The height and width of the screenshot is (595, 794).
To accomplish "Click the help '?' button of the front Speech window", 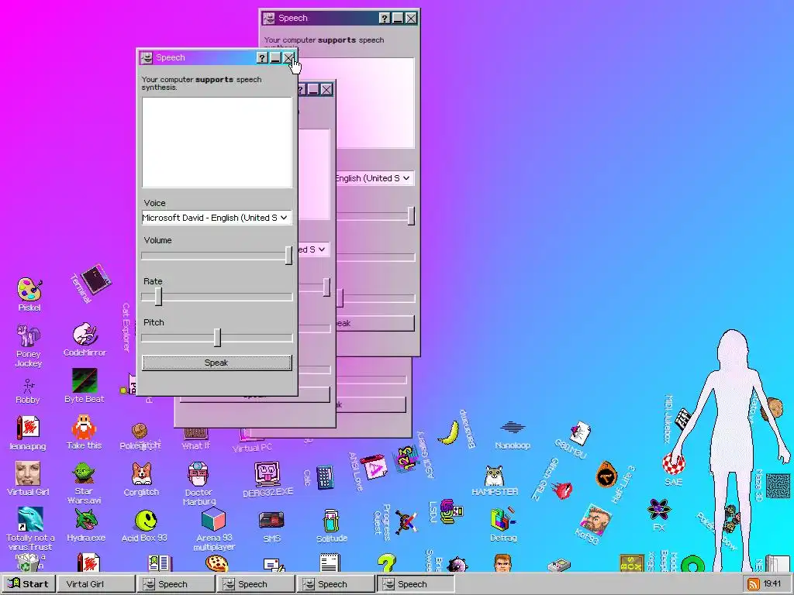I will (x=262, y=57).
